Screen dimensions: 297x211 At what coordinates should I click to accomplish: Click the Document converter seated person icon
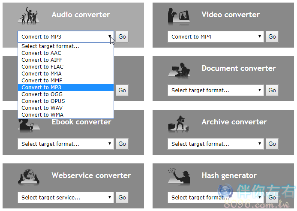179,70
